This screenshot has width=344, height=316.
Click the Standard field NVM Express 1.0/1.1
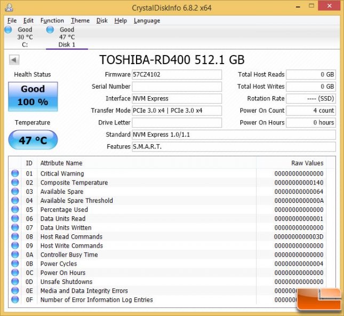point(234,135)
